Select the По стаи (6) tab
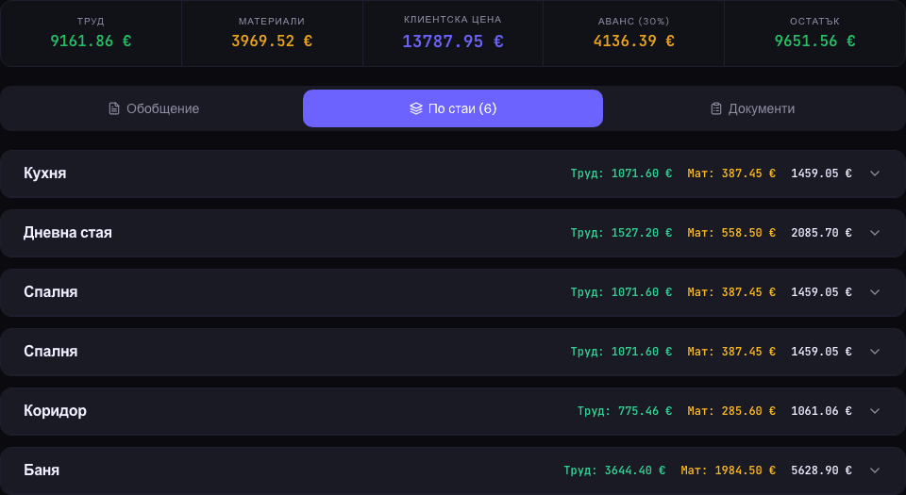Image resolution: width=906 pixels, height=495 pixels. pos(453,108)
